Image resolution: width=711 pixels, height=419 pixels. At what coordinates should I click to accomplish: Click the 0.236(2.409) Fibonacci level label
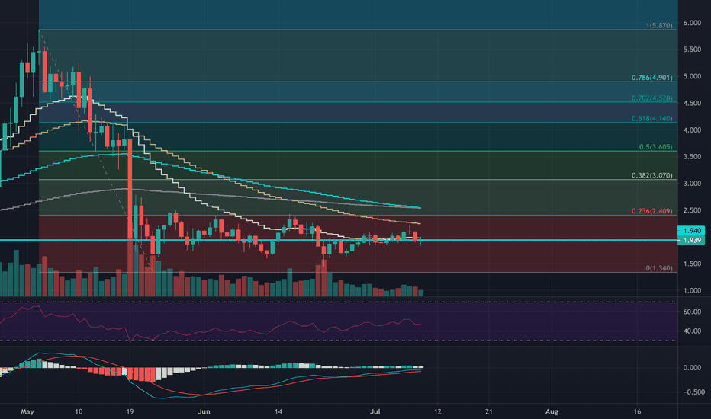tap(652, 211)
